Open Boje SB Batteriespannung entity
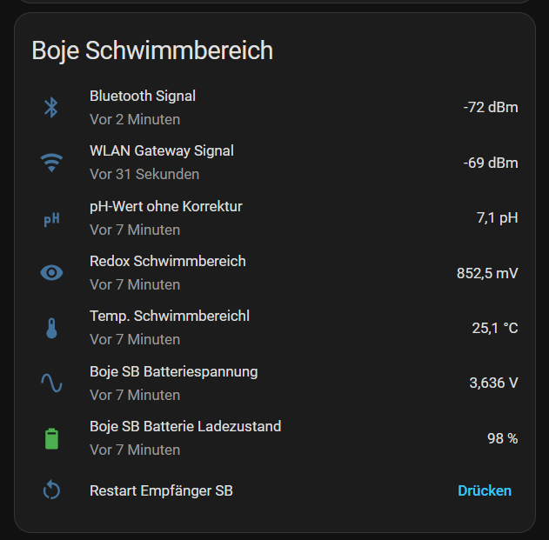This screenshot has height=540, width=549. coord(174,371)
